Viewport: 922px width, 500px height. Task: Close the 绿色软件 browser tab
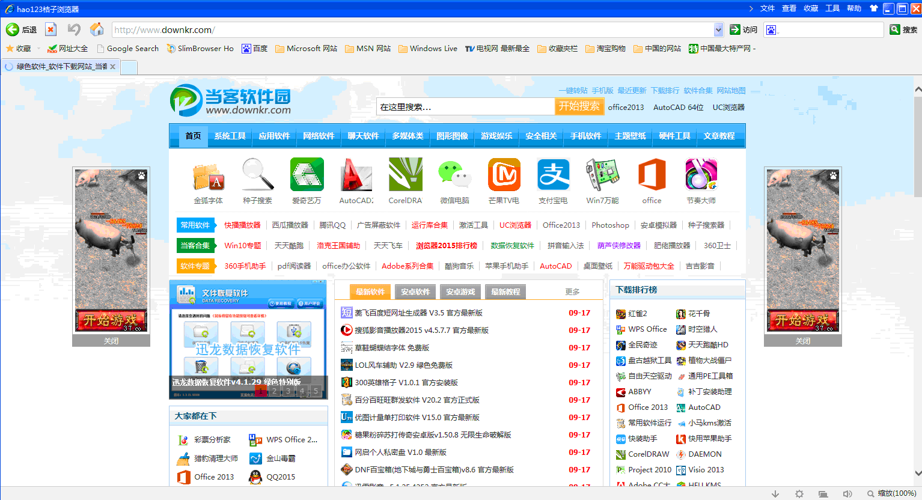(x=112, y=67)
